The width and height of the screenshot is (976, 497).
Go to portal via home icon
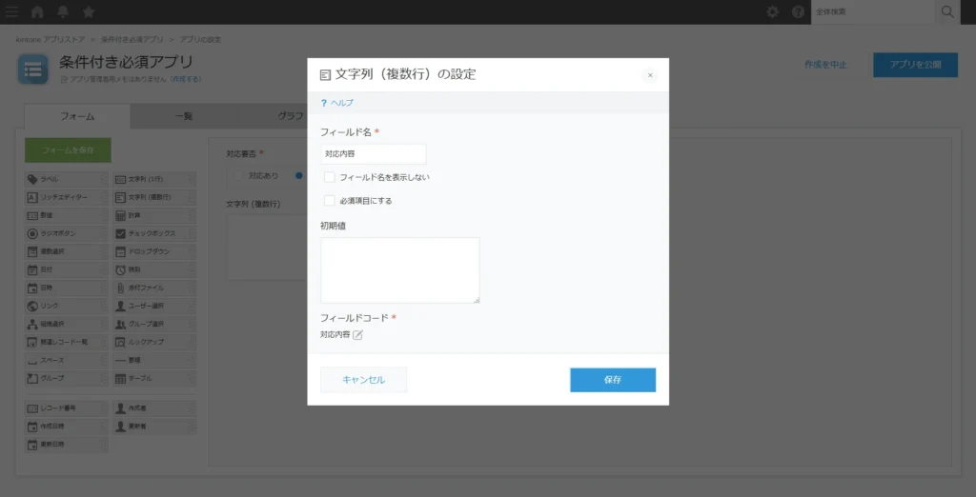point(37,11)
